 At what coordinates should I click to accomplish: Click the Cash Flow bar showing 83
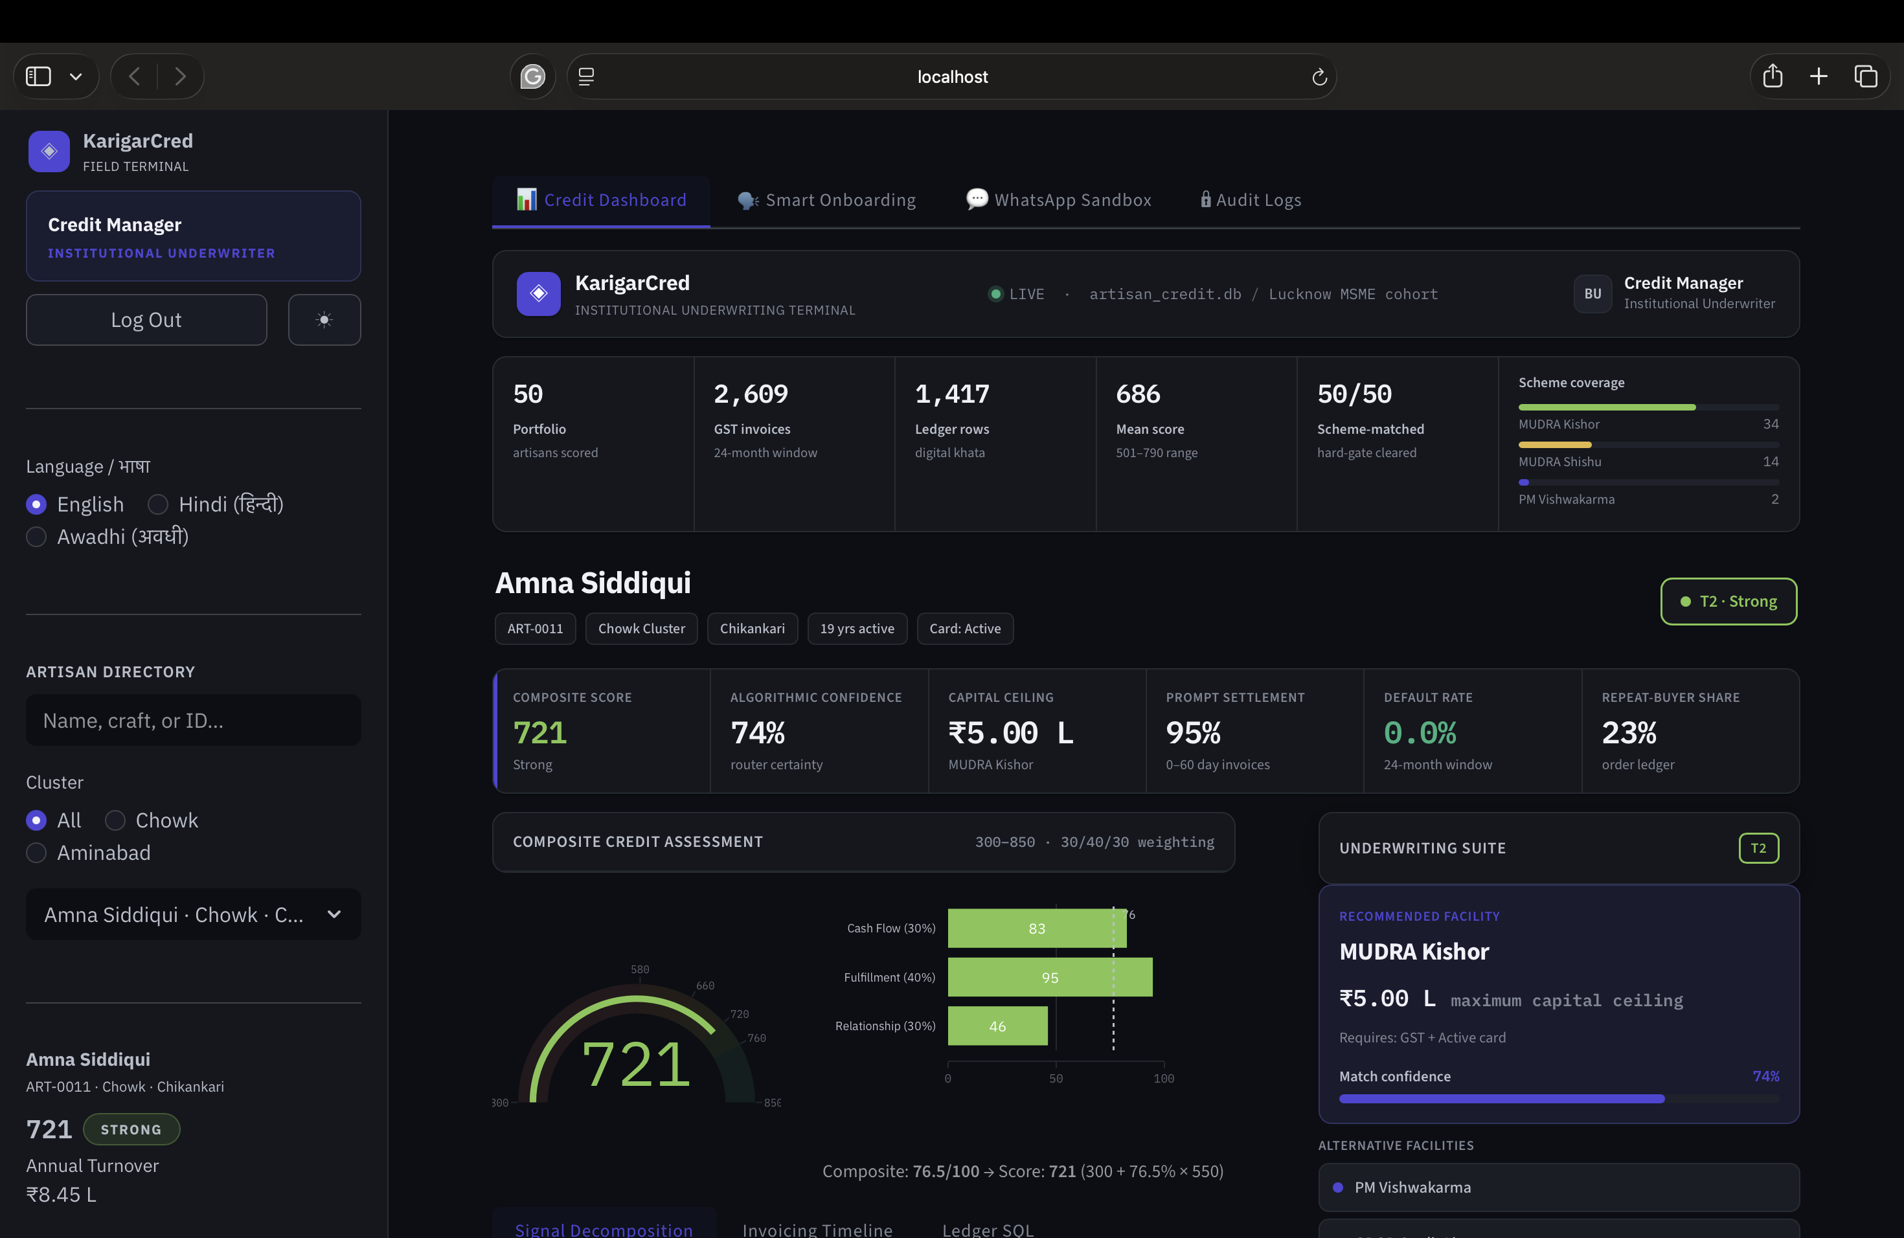1037,928
